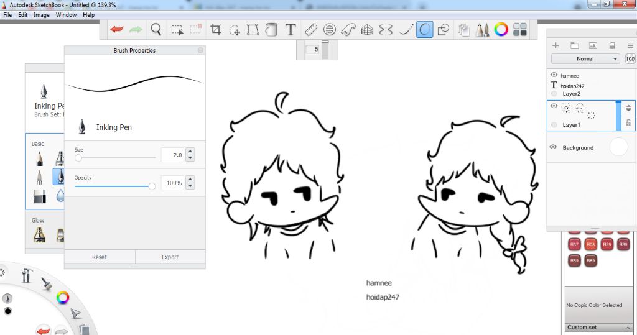This screenshot has height=335, width=637.
Task: Click the clear layer icon in layer panel
Action: click(612, 45)
